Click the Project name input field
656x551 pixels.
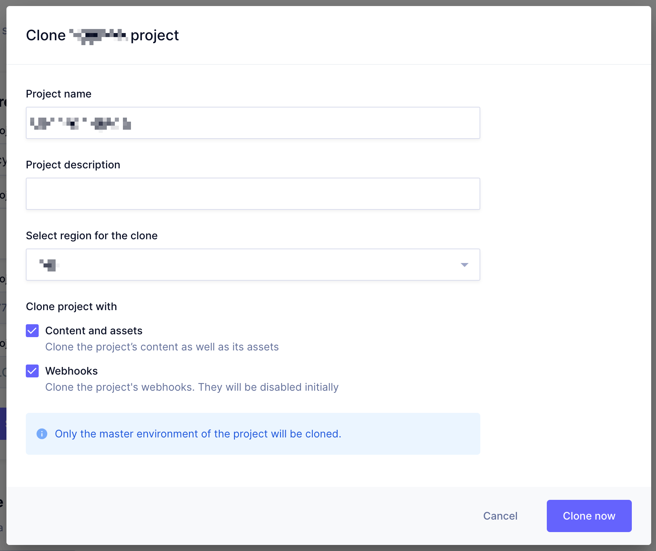click(253, 123)
